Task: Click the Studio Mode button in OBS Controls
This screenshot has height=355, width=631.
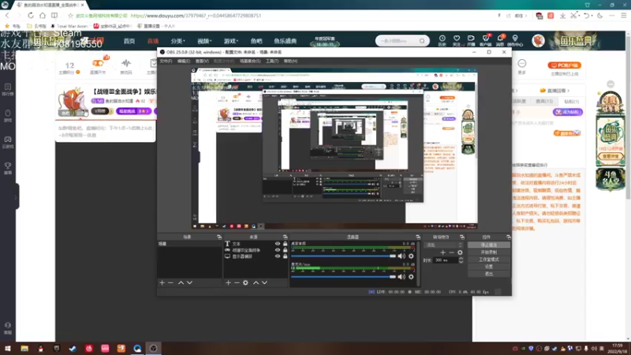Action: tap(488, 260)
